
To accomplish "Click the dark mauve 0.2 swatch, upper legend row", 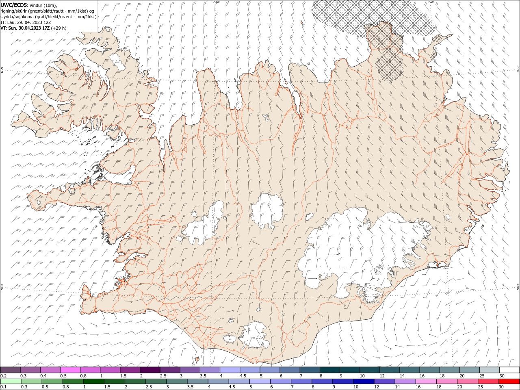I will coord(11,370).
